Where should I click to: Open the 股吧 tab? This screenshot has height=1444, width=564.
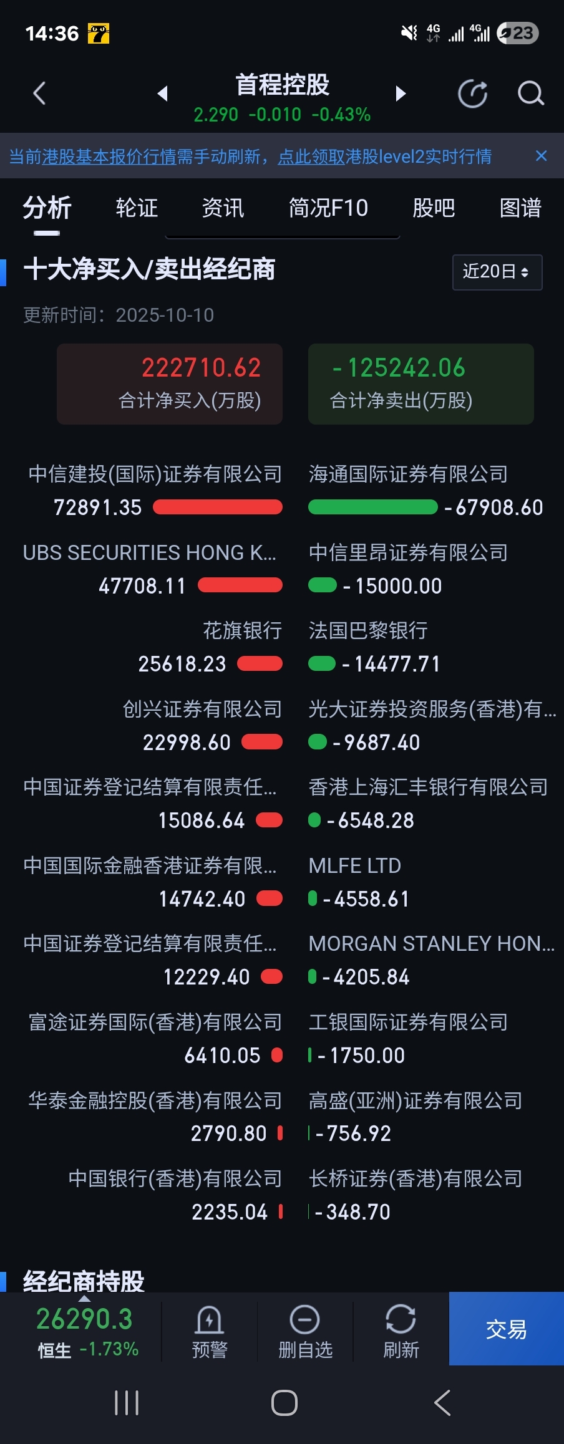[x=434, y=208]
